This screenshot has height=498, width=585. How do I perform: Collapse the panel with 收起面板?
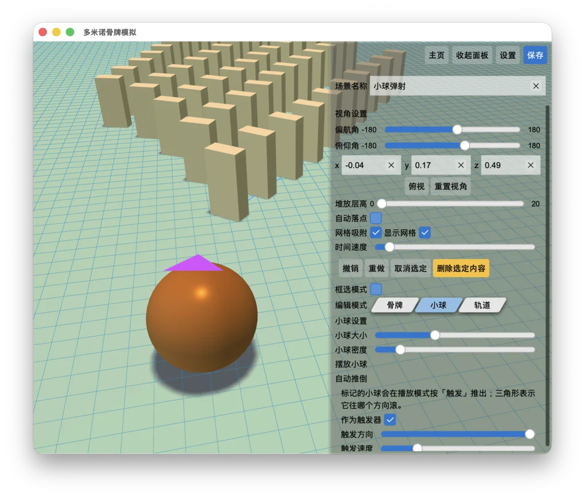coord(472,55)
